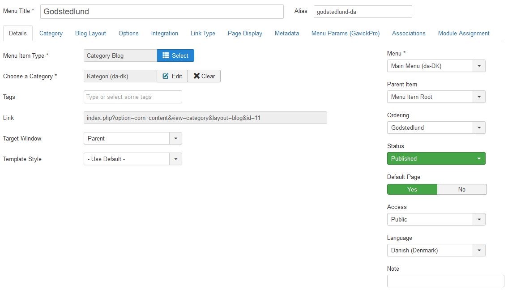508x294 pixels.
Task: Expand the Target Window dropdown
Action: pyautogui.click(x=175, y=138)
